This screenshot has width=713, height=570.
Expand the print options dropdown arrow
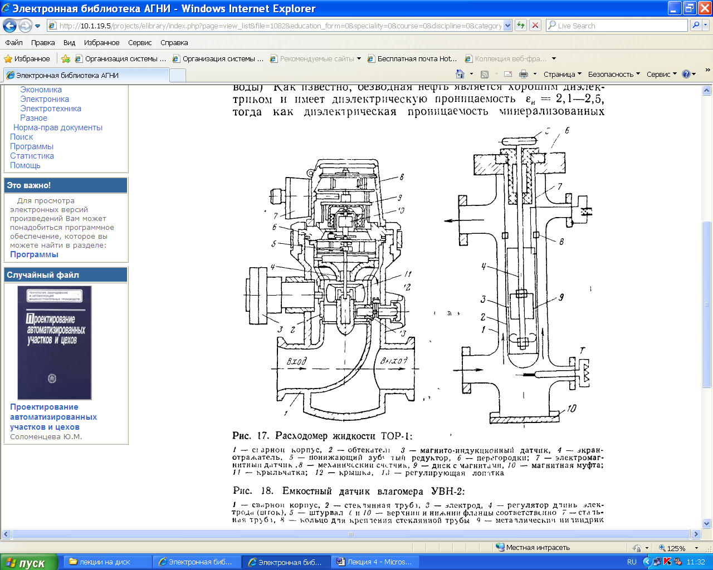[535, 74]
